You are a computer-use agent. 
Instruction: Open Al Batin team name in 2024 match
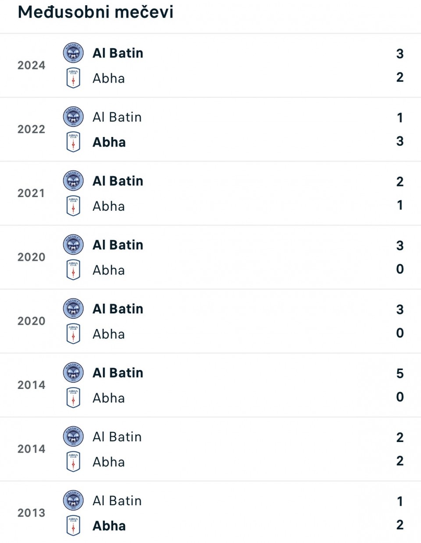(x=118, y=53)
